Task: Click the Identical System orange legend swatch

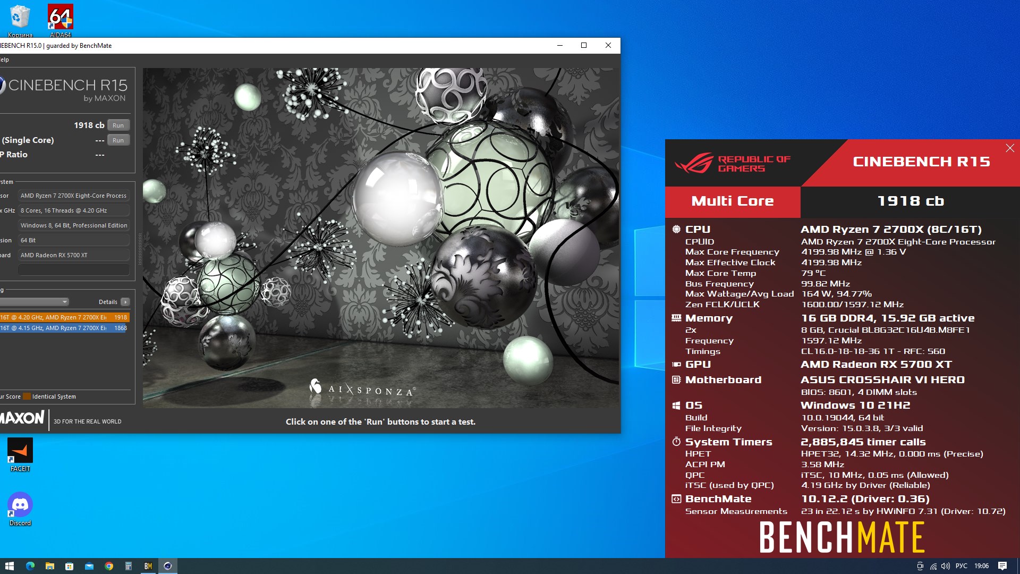Action: click(x=27, y=396)
